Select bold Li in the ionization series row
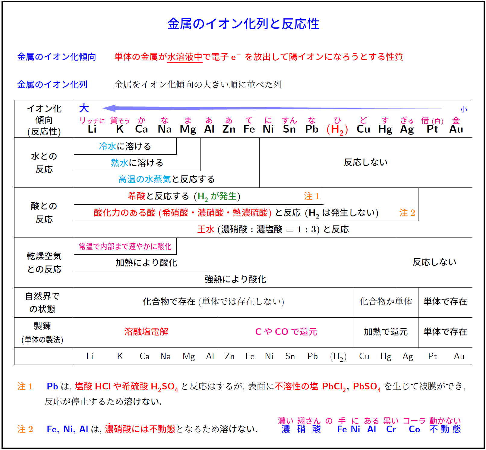The image size is (486, 450). [x=92, y=129]
